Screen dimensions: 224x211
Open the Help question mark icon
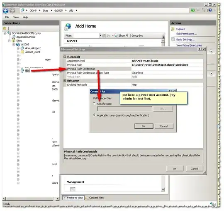pyautogui.click(x=210, y=10)
